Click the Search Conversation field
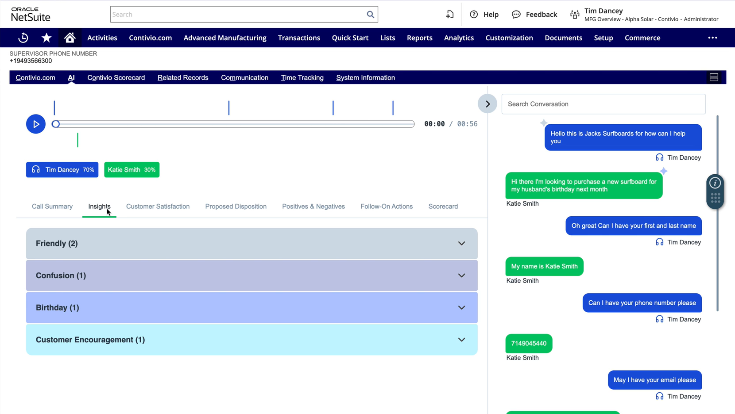 (x=603, y=104)
